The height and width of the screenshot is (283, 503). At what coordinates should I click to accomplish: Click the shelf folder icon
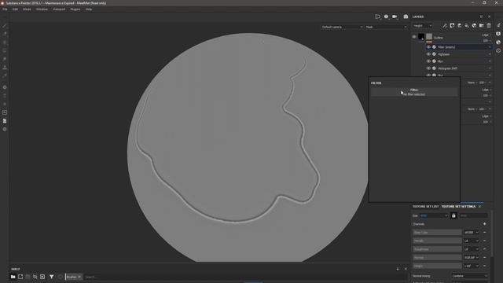click(x=13, y=277)
